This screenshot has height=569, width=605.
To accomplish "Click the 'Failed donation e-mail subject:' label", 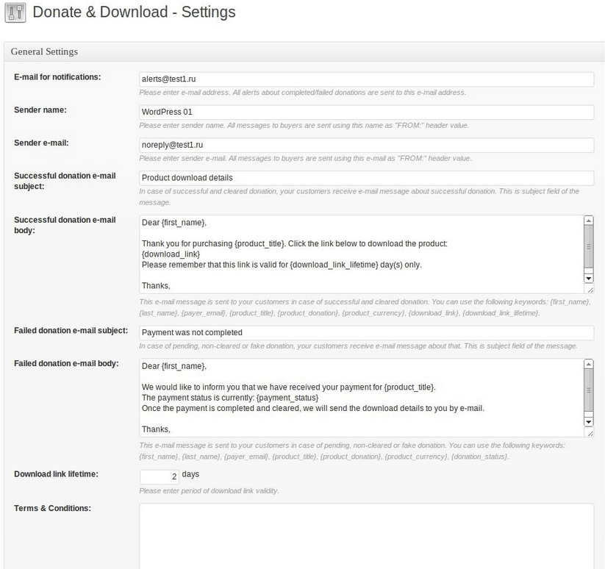I will pyautogui.click(x=71, y=331).
